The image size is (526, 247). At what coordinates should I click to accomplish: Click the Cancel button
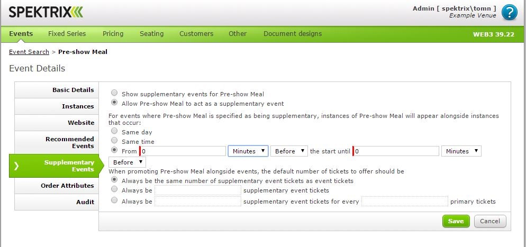(490, 221)
